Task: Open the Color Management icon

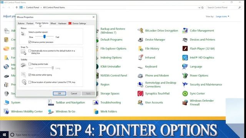Action: [185, 31]
